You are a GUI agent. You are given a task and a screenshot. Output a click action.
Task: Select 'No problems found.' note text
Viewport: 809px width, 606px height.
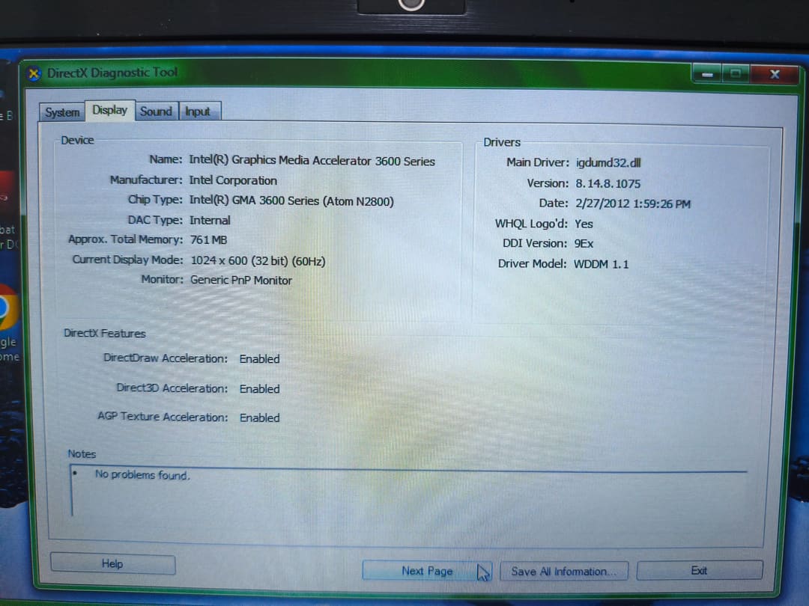[142, 474]
